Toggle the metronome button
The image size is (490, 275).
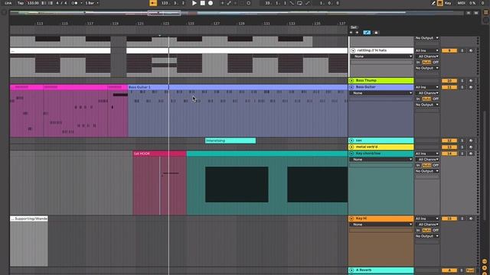(75, 3)
